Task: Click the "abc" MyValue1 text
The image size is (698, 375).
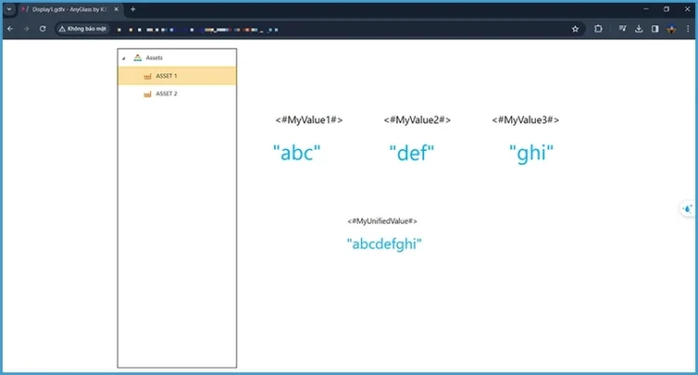Action: click(296, 153)
